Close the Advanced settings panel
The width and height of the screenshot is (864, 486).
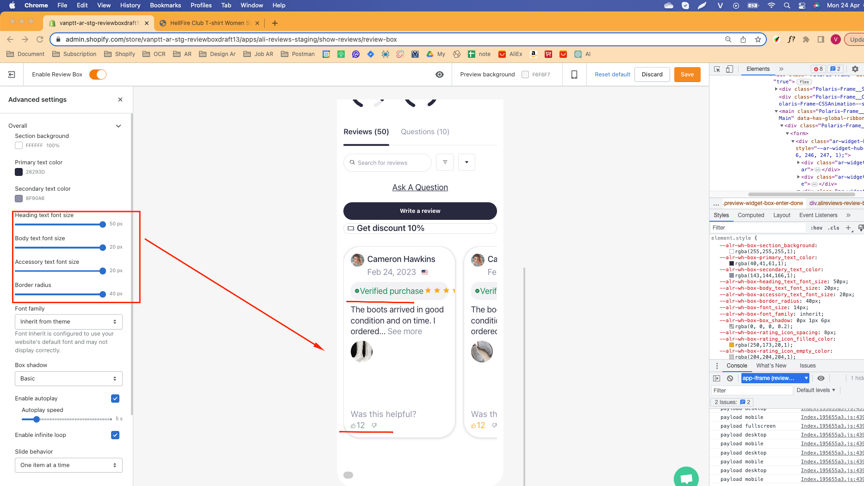(x=120, y=100)
